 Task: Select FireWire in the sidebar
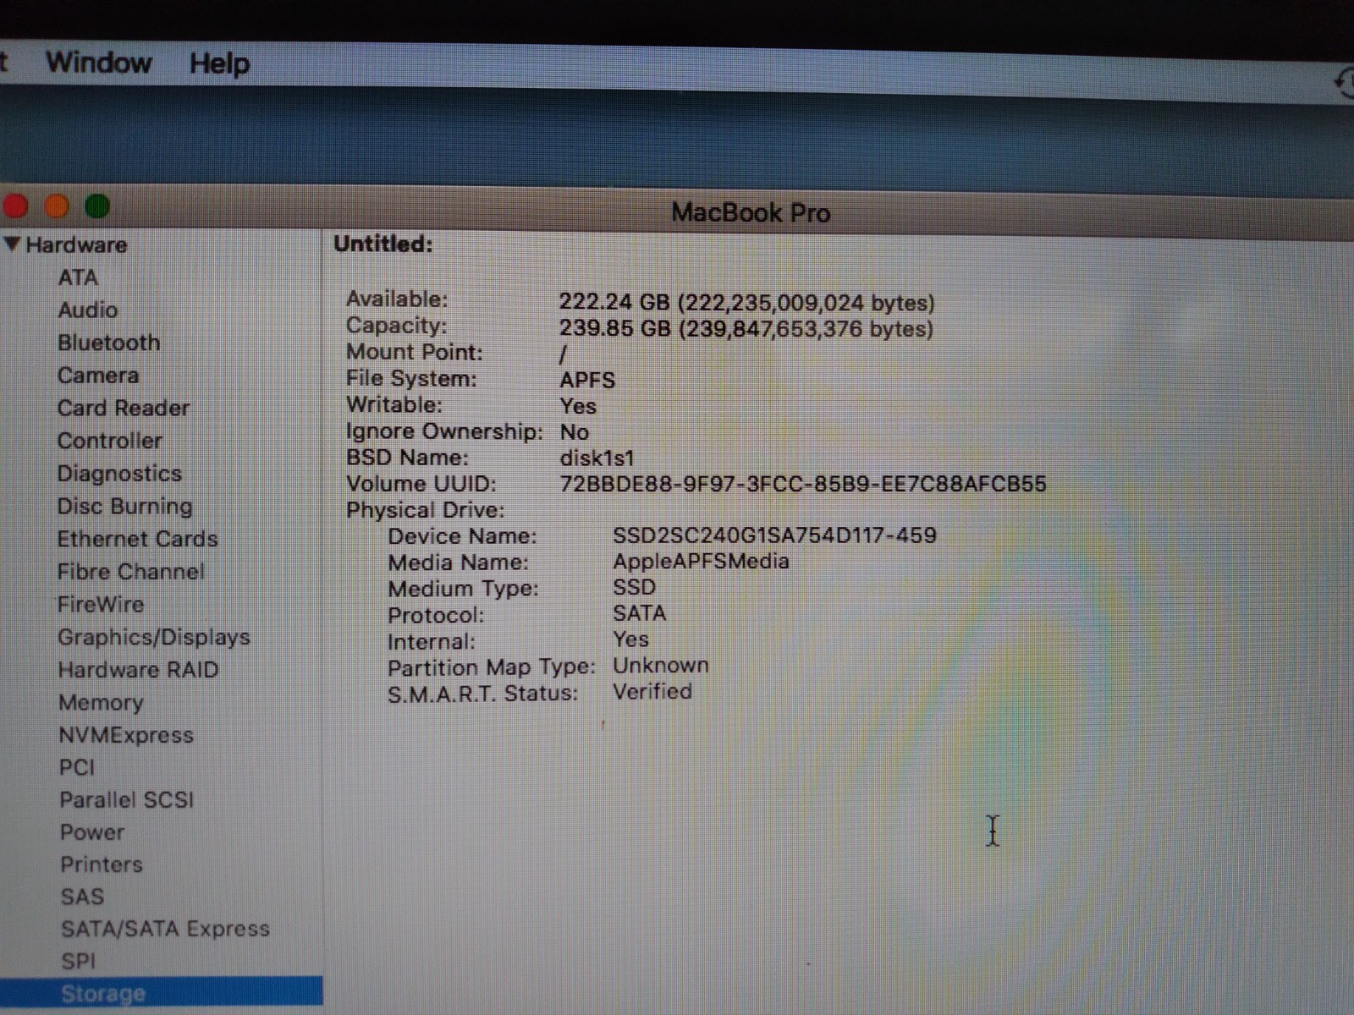coord(101,604)
